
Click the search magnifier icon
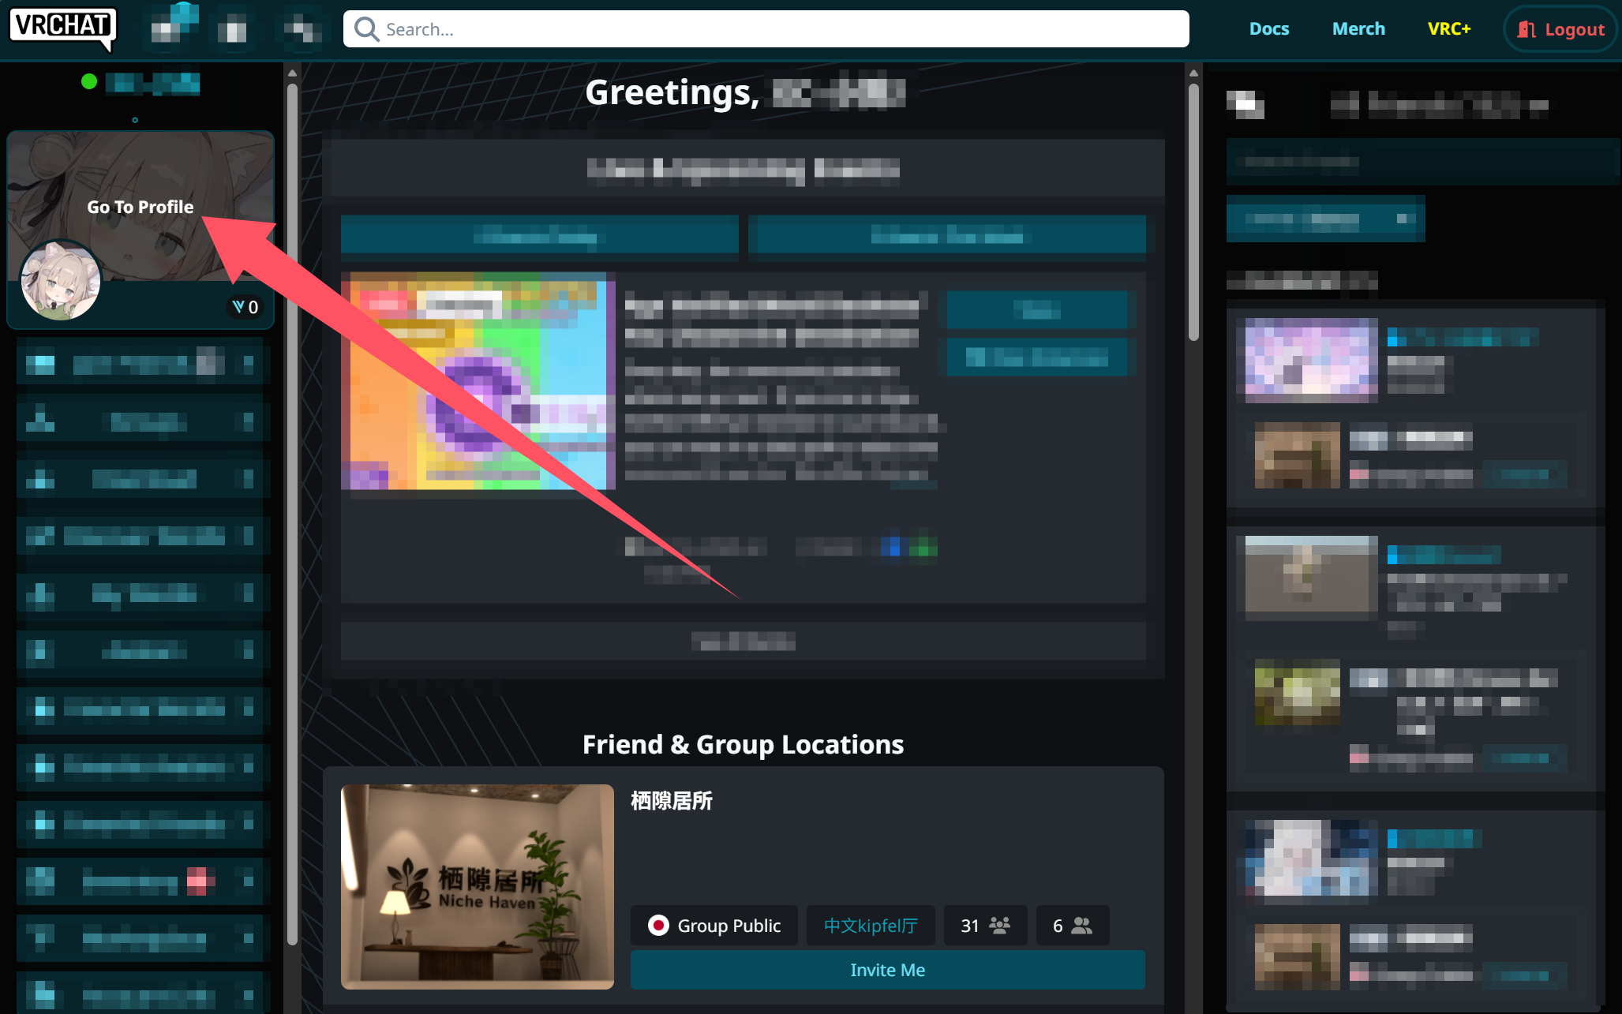(366, 29)
